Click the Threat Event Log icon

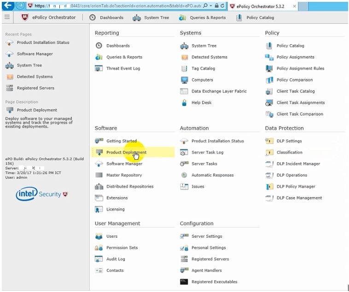pos(99,69)
